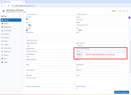Click the testing text field
This screenshot has height=95, width=131.
point(101,25)
